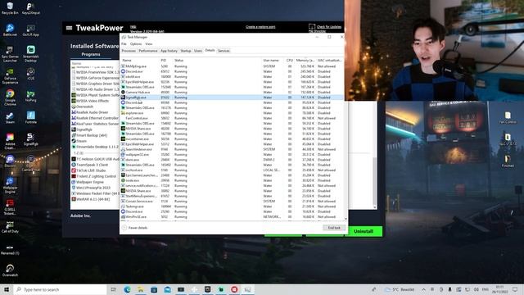Viewport: 524px width, 295px height.
Task: Select explorer.exe in Details list
Action: coord(232,113)
